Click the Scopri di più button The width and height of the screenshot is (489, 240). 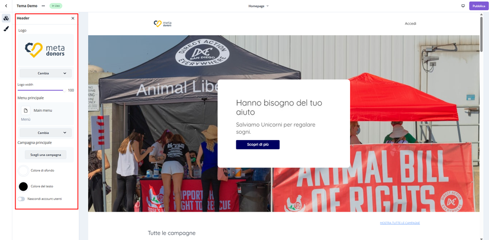pyautogui.click(x=258, y=145)
